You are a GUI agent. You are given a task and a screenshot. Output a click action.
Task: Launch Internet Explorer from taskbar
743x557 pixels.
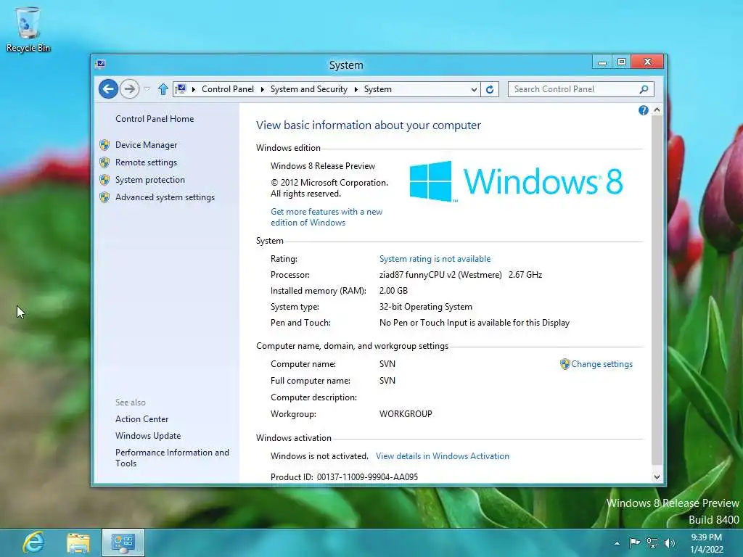tap(33, 542)
